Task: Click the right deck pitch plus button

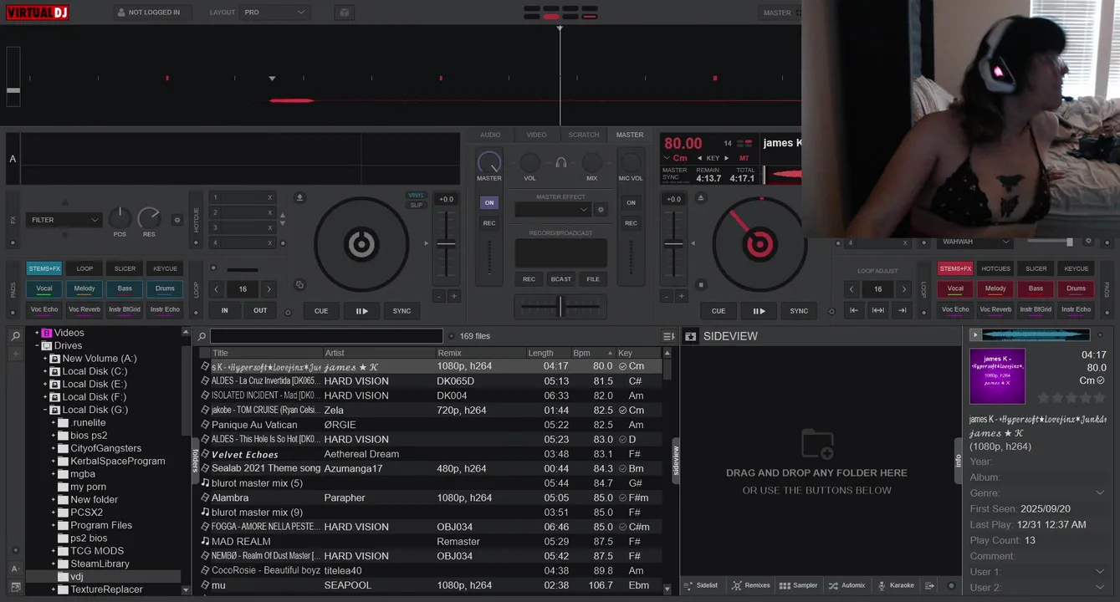Action: pyautogui.click(x=683, y=296)
